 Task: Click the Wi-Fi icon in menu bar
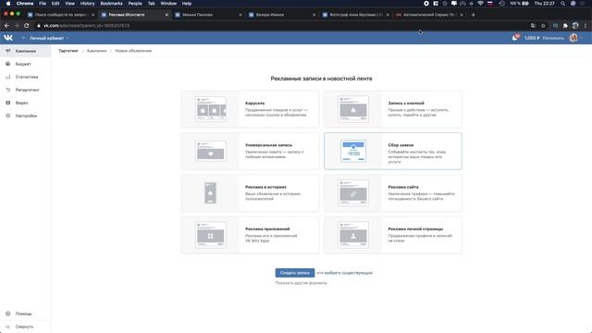(x=480, y=4)
